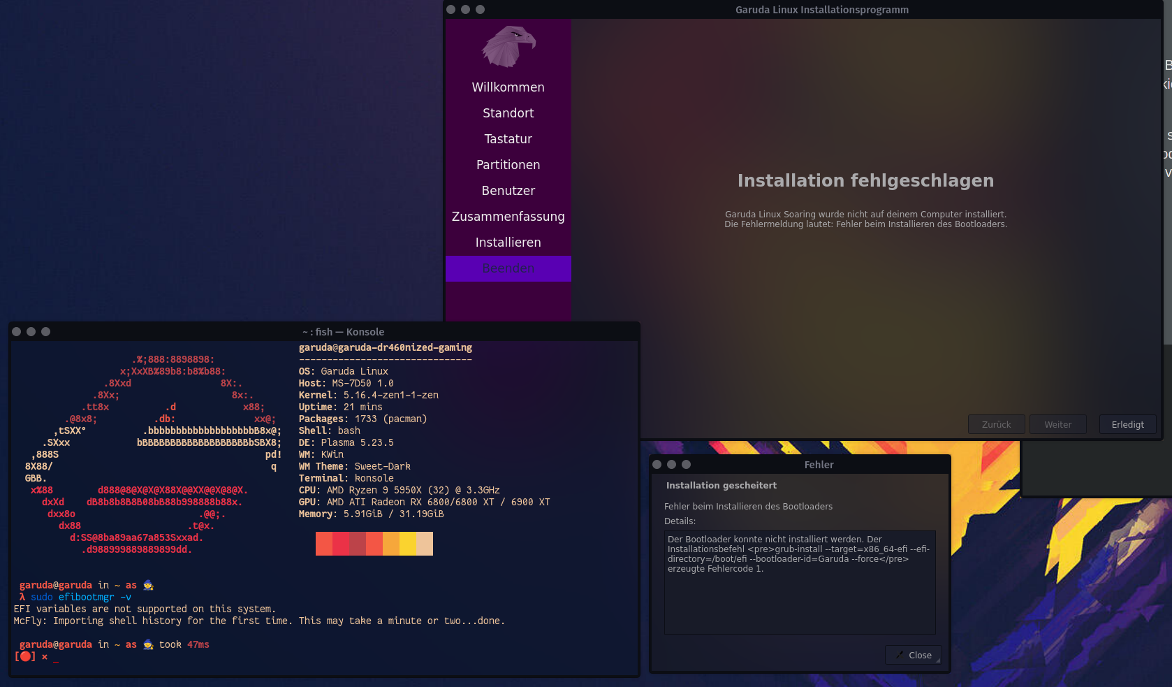Screen dimensions: 1172x687
Task: Click the 'Host: MS-7D50 1.0' line
Action: click(x=346, y=383)
